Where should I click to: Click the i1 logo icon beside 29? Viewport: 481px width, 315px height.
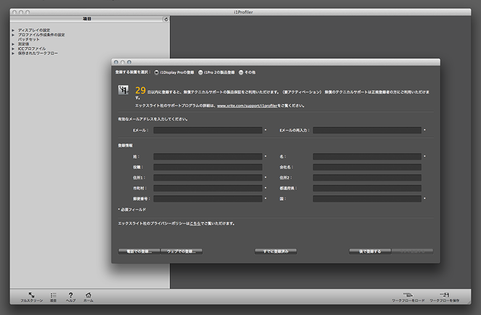[x=123, y=90]
